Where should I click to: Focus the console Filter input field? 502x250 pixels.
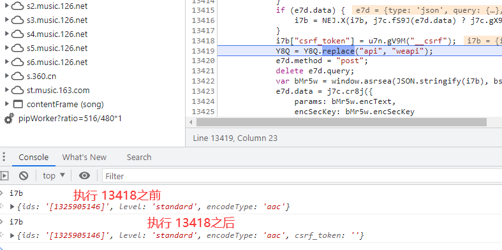point(302,176)
